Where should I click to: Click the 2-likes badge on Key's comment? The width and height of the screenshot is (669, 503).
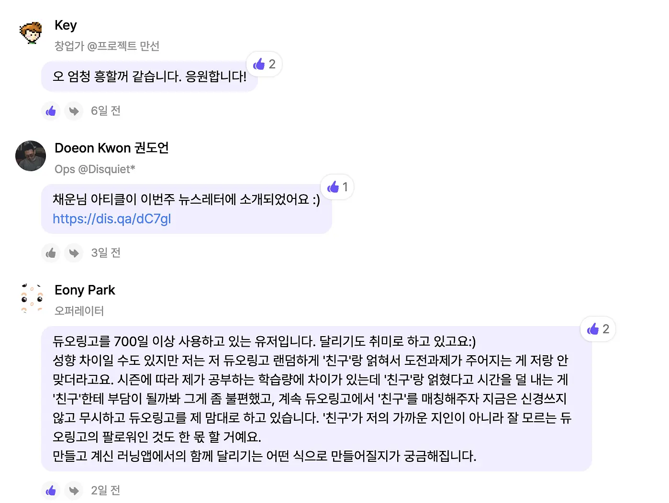264,64
